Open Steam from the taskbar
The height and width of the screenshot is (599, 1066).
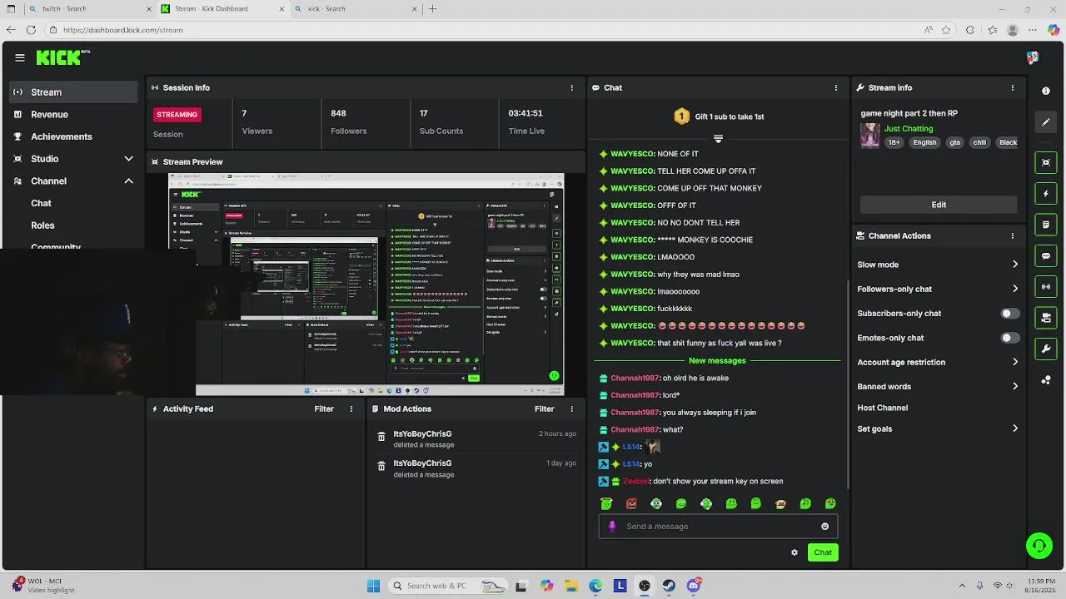click(x=669, y=586)
